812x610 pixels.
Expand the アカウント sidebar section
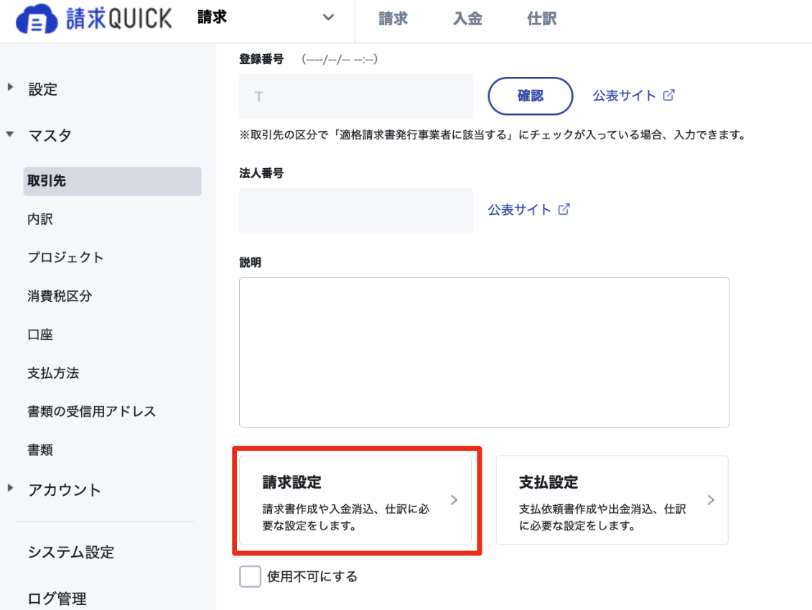(10, 488)
